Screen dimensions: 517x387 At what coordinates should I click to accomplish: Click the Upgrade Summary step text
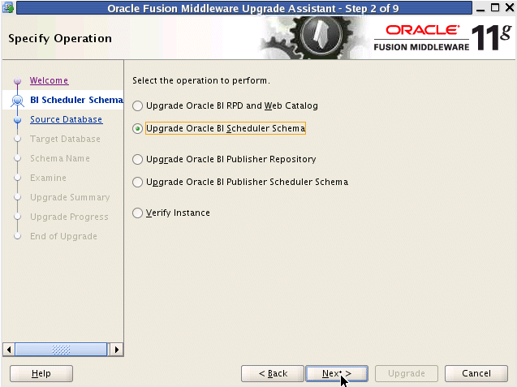tap(70, 197)
